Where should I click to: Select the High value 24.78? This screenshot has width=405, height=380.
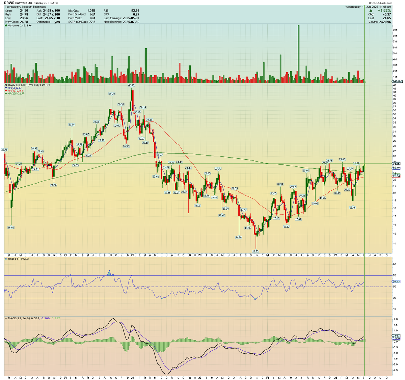point(24,14)
